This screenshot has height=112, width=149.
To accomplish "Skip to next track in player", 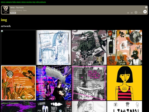I will tap(132, 13).
